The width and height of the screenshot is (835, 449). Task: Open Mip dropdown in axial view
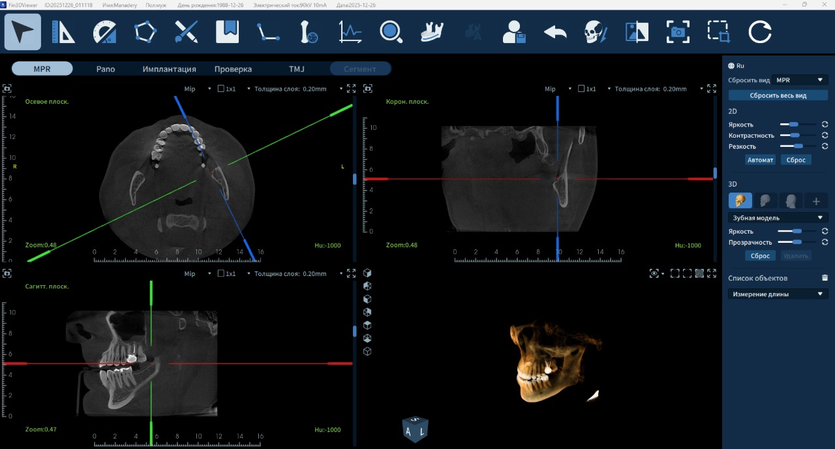click(198, 89)
